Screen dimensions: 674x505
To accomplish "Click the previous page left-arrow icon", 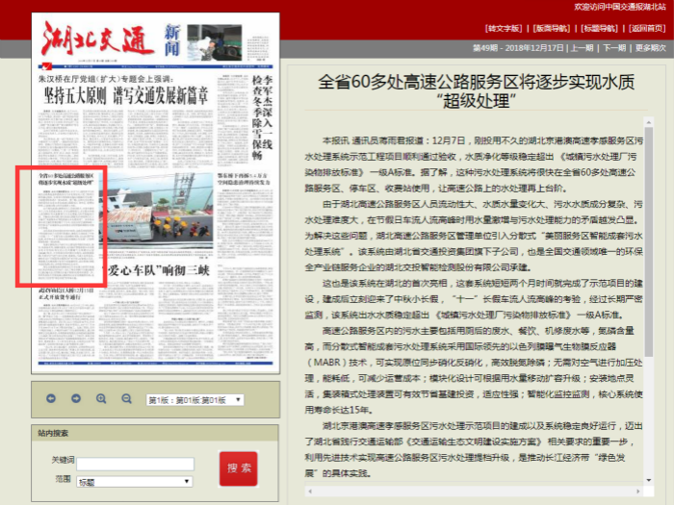I will coord(51,398).
